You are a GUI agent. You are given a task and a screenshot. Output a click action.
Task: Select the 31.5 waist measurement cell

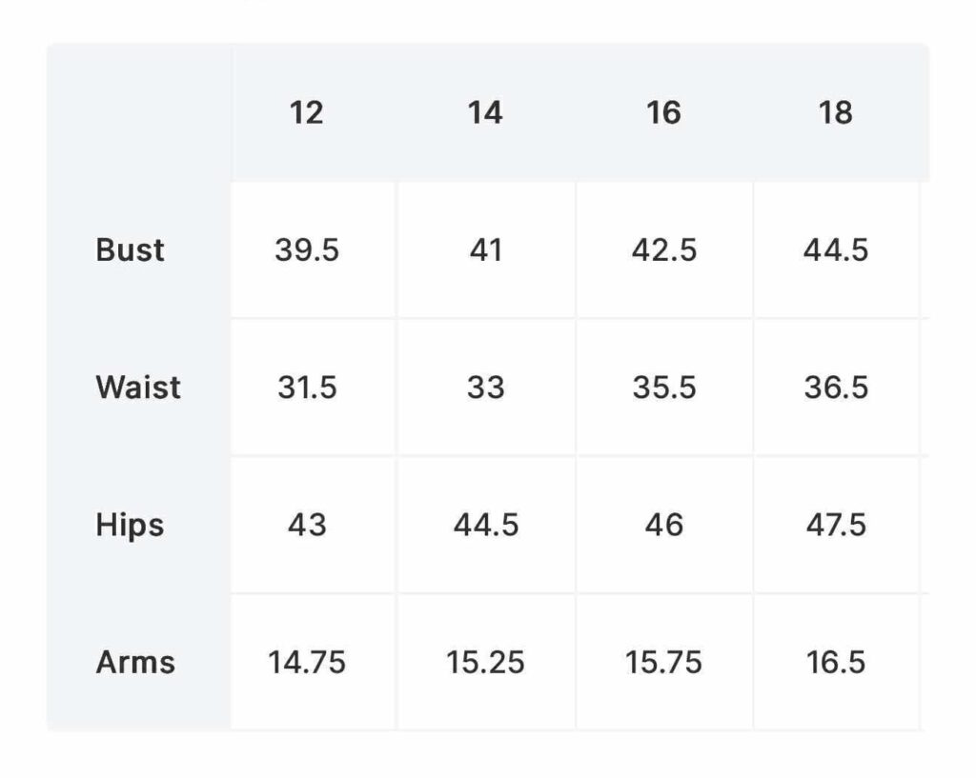click(x=313, y=387)
